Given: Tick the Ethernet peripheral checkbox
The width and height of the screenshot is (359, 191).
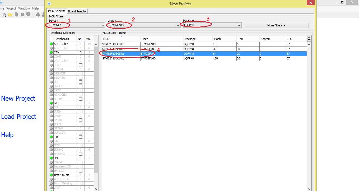Looking at the screenshot, I should [81, 78].
